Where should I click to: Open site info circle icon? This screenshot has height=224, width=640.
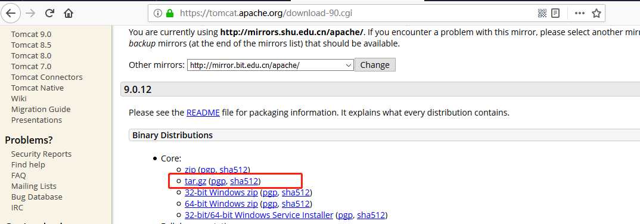point(157,14)
